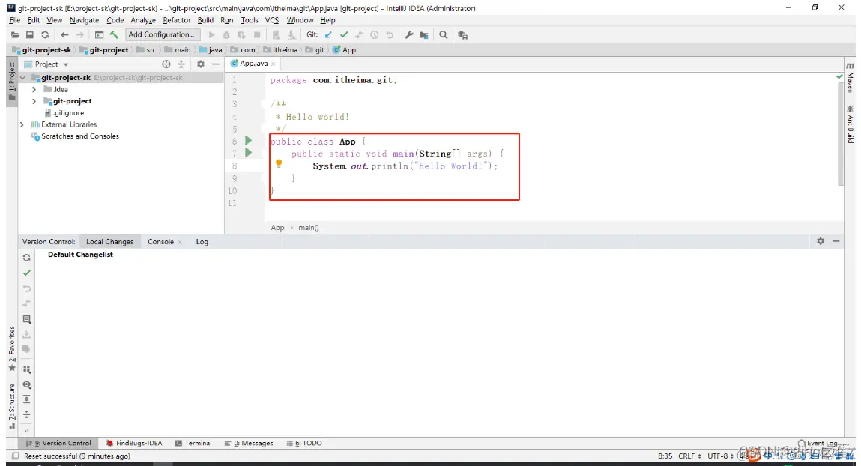Hide the Version Control panel with minus
The height and width of the screenshot is (466, 861).
836,241
